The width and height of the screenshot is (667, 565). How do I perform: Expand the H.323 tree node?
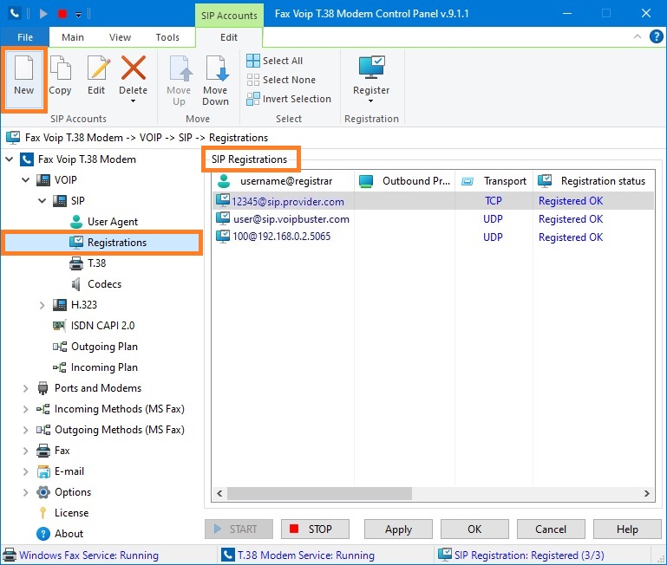pos(42,305)
